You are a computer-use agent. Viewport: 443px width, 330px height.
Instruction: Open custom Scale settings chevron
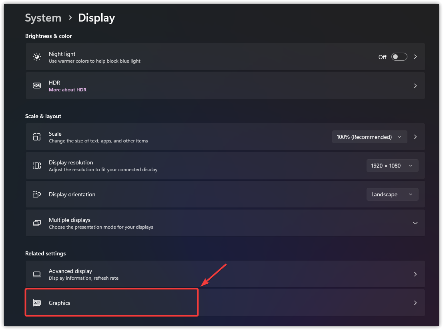(415, 137)
